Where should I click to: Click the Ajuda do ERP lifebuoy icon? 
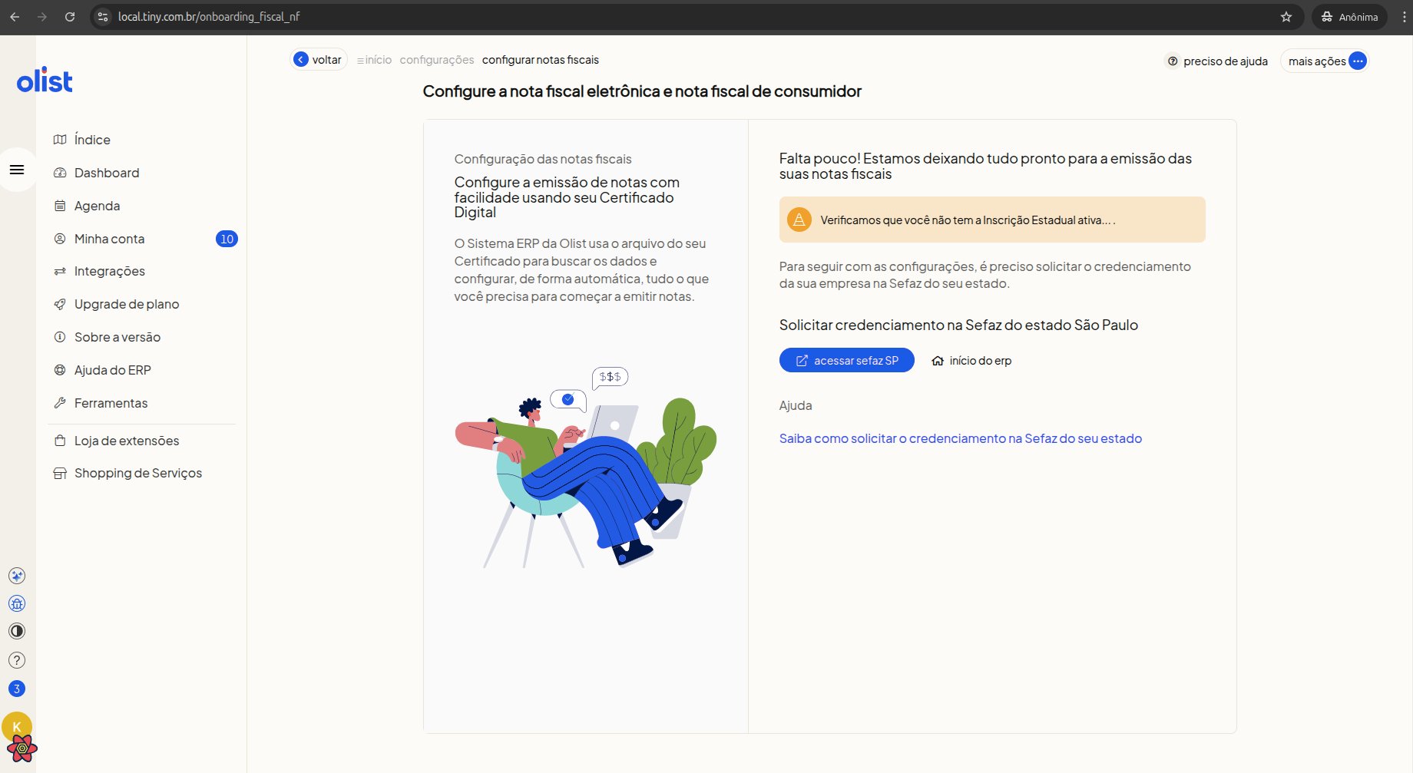click(x=60, y=370)
